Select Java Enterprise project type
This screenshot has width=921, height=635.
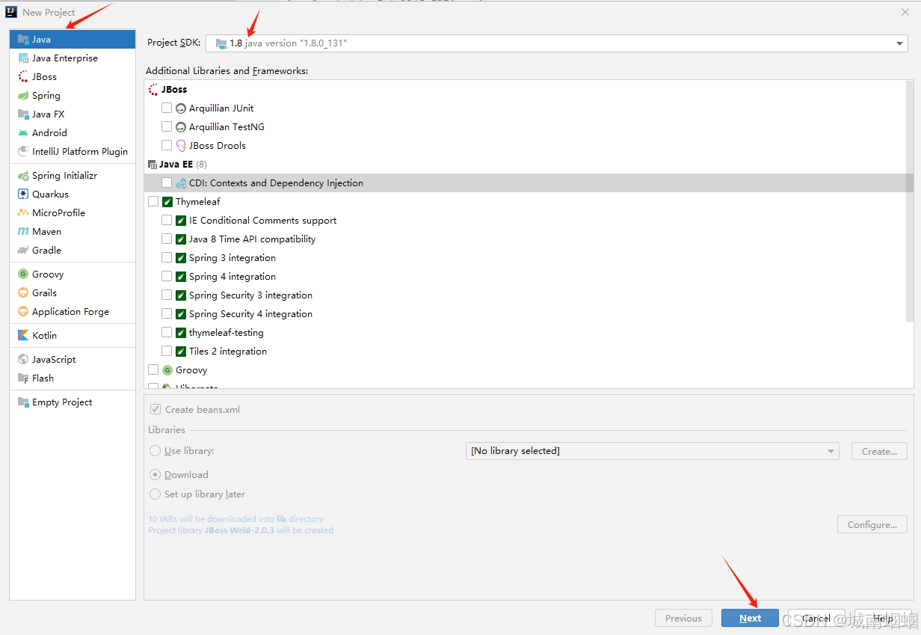(73, 58)
